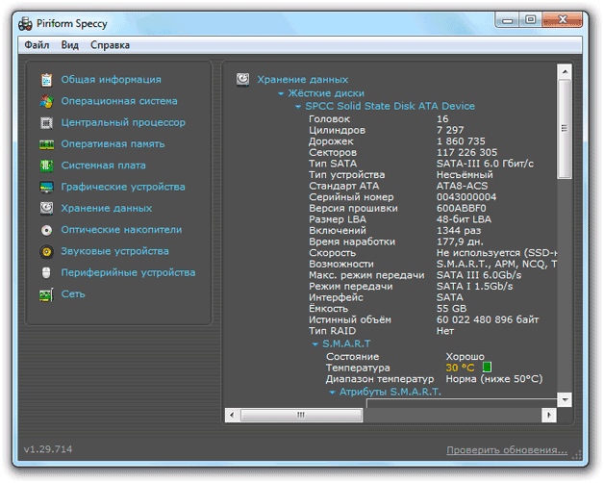Screen dimensions: 604x483
Task: Open Центральный процессор section
Action: point(123,123)
